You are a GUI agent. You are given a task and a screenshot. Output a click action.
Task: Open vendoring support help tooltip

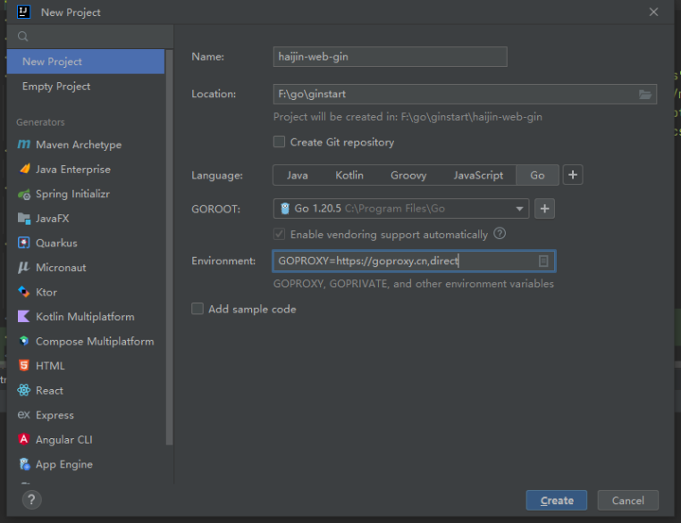click(500, 234)
